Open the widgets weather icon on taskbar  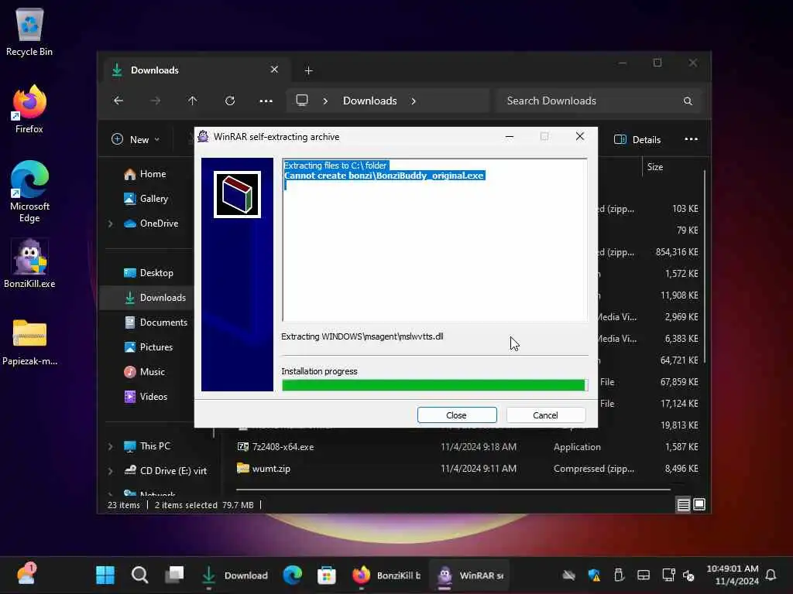[26, 575]
